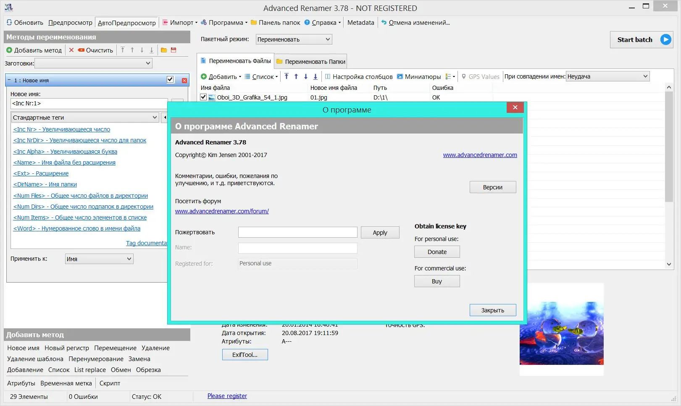This screenshot has height=406, width=681.
Task: Open the Стандартные теги dropdown
Action: coord(85,118)
